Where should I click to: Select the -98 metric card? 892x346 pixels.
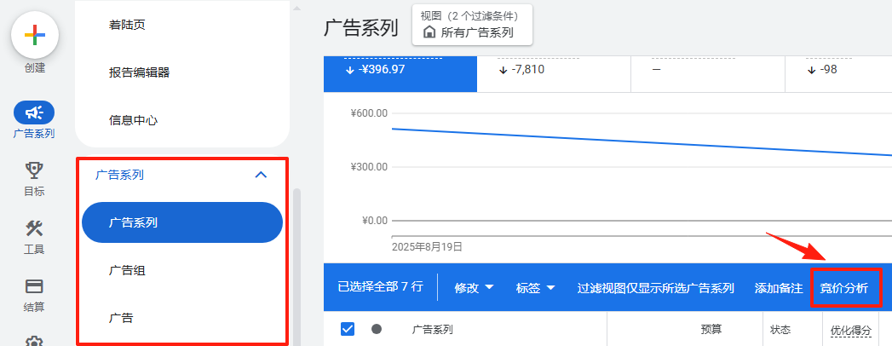tap(838, 74)
